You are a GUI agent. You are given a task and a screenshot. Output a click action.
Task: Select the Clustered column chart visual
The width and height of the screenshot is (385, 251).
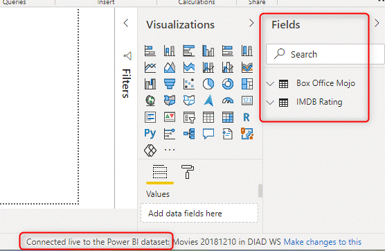tap(208, 51)
